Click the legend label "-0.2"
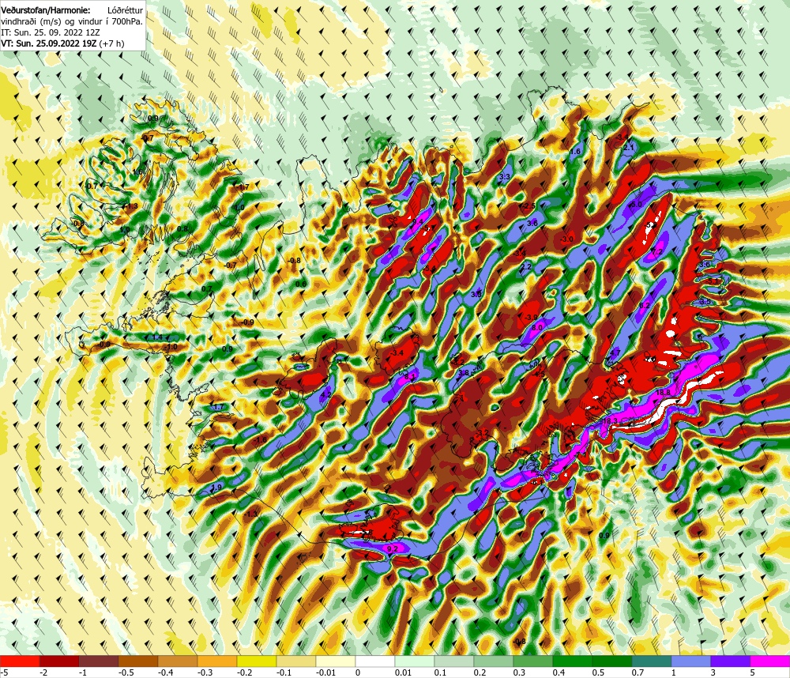Screen dimensions: 790x678 click(x=244, y=672)
